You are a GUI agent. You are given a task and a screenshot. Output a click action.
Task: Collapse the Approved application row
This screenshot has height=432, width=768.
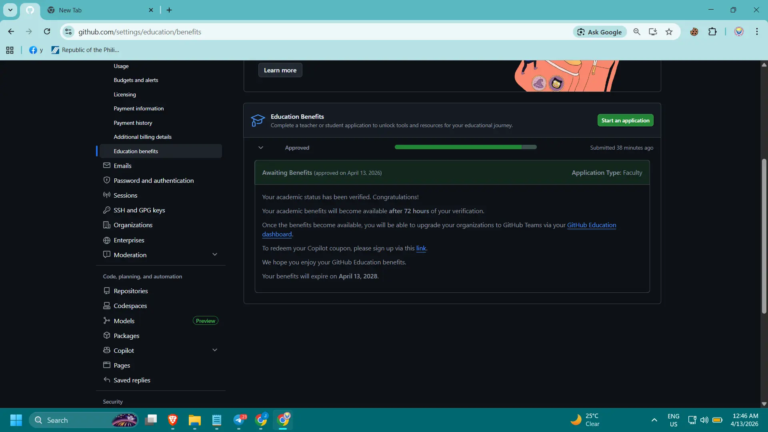[x=261, y=148]
